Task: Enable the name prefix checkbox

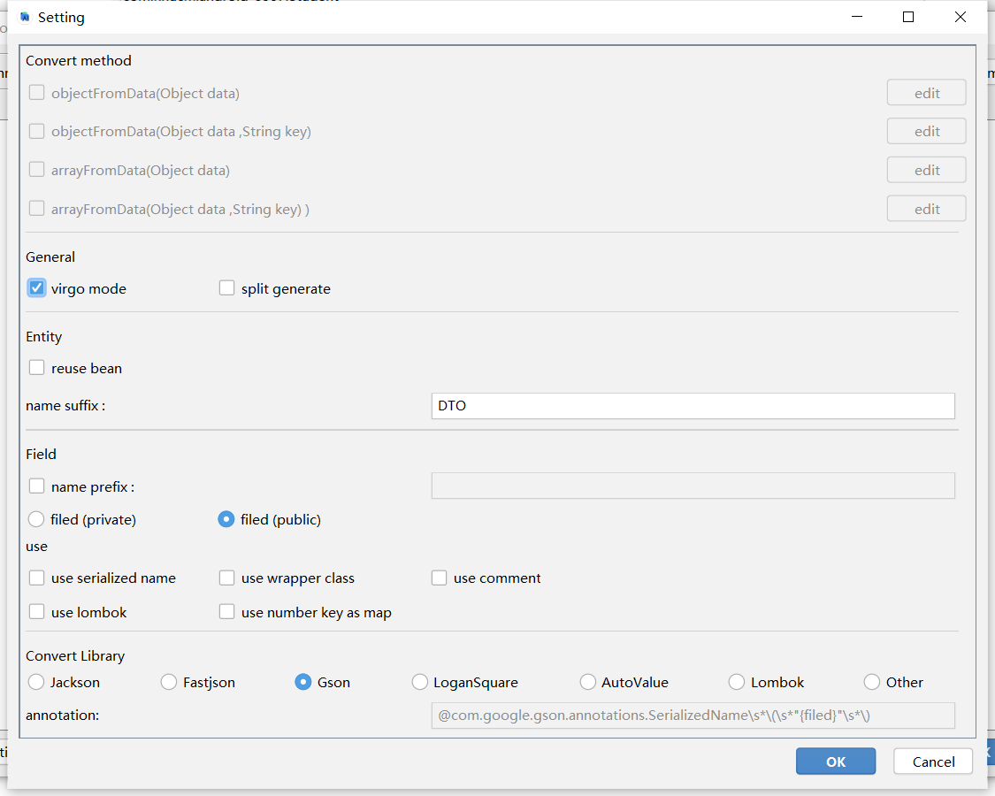Action: [37, 486]
